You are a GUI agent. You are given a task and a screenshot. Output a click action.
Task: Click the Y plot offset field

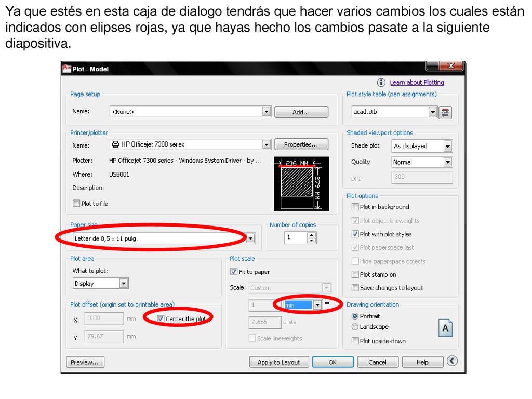pyautogui.click(x=104, y=337)
